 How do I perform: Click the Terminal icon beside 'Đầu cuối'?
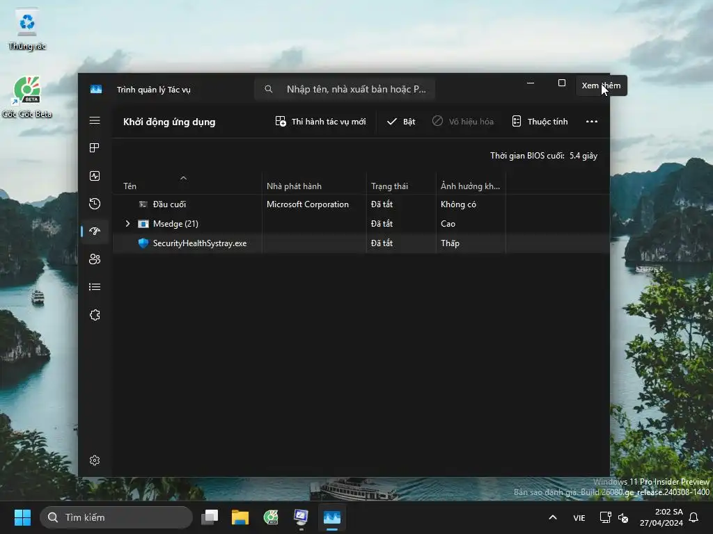pos(143,204)
